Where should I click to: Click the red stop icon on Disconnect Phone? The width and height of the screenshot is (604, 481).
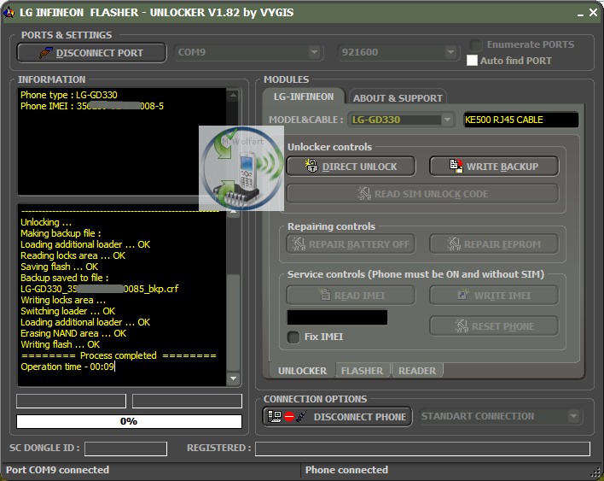pos(289,417)
